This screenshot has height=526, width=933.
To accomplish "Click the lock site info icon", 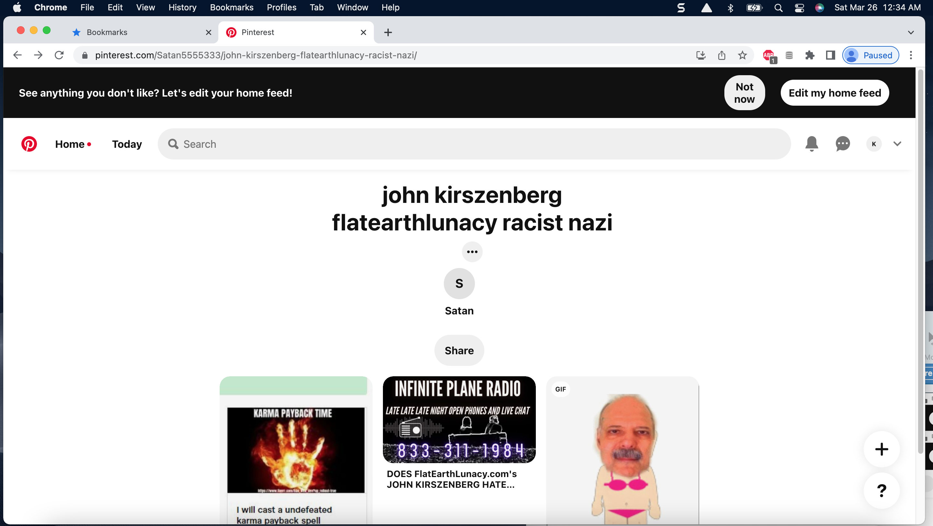I will tap(85, 55).
